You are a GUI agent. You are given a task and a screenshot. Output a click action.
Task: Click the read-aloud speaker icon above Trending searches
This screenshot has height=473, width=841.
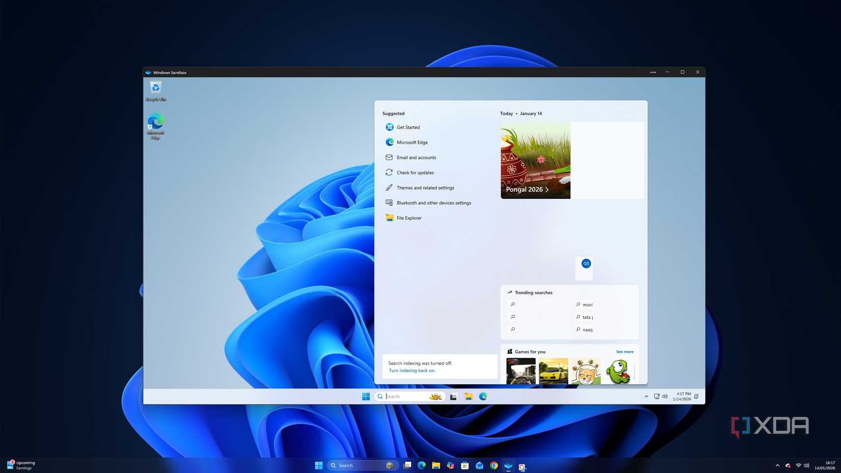[x=586, y=264]
